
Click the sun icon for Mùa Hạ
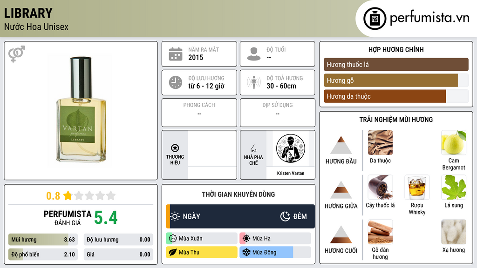pos(246,239)
